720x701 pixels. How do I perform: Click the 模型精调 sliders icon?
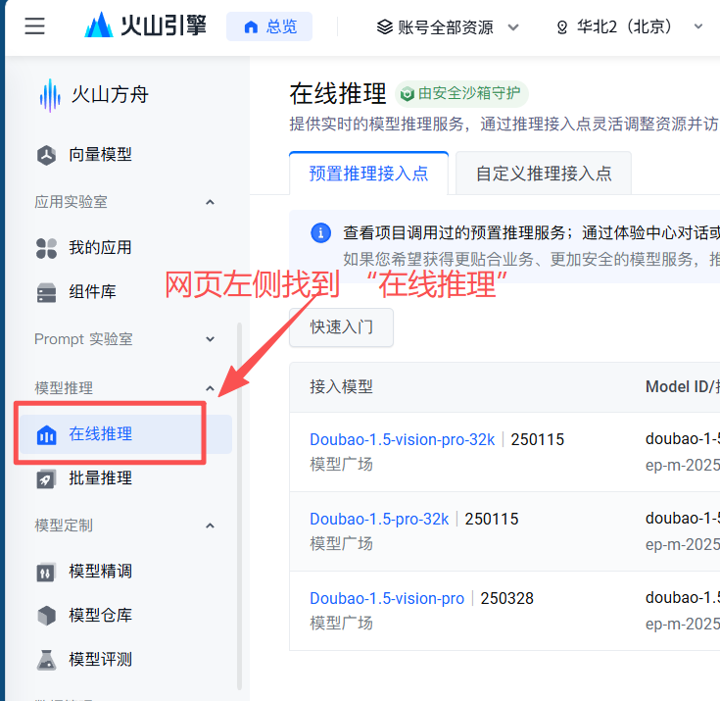(x=46, y=572)
